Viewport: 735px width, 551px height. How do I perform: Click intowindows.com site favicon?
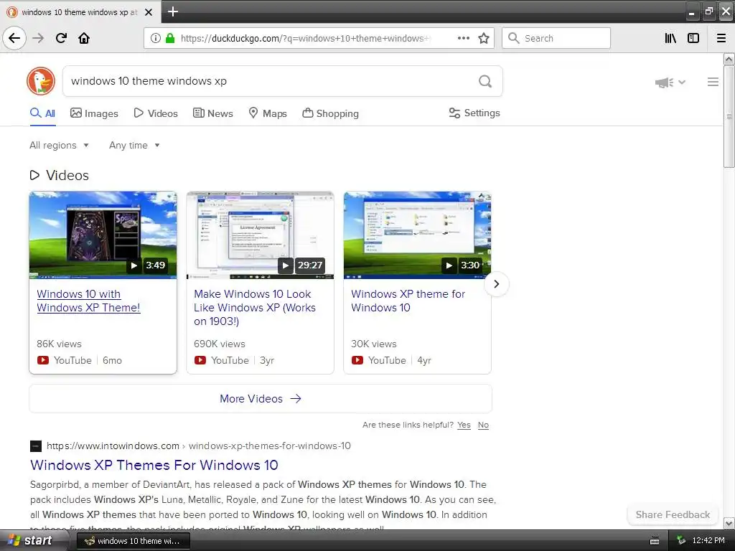[36, 446]
